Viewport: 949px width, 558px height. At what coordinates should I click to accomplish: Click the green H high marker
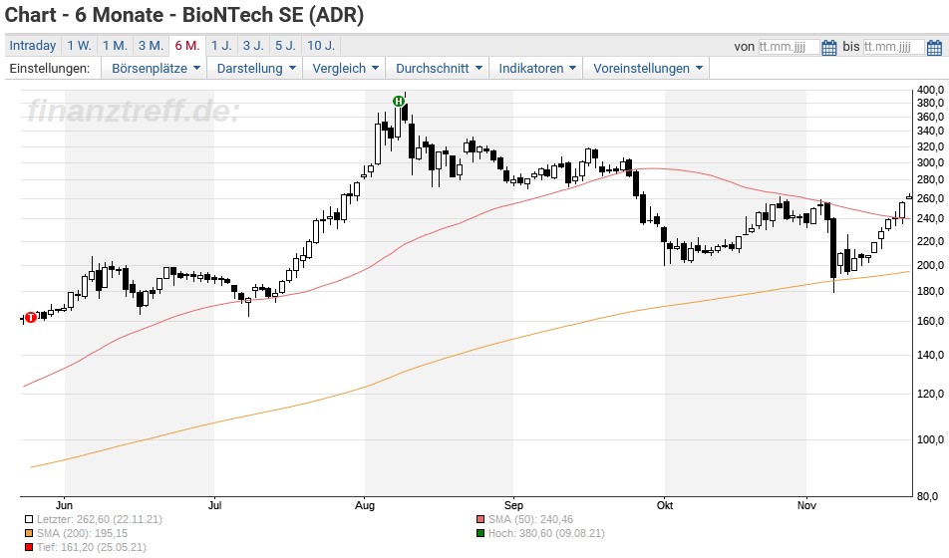point(399,101)
